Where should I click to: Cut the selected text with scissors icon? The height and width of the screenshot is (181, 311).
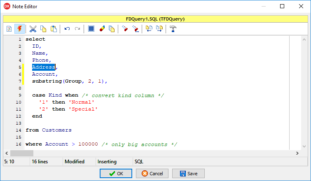pos(33,29)
